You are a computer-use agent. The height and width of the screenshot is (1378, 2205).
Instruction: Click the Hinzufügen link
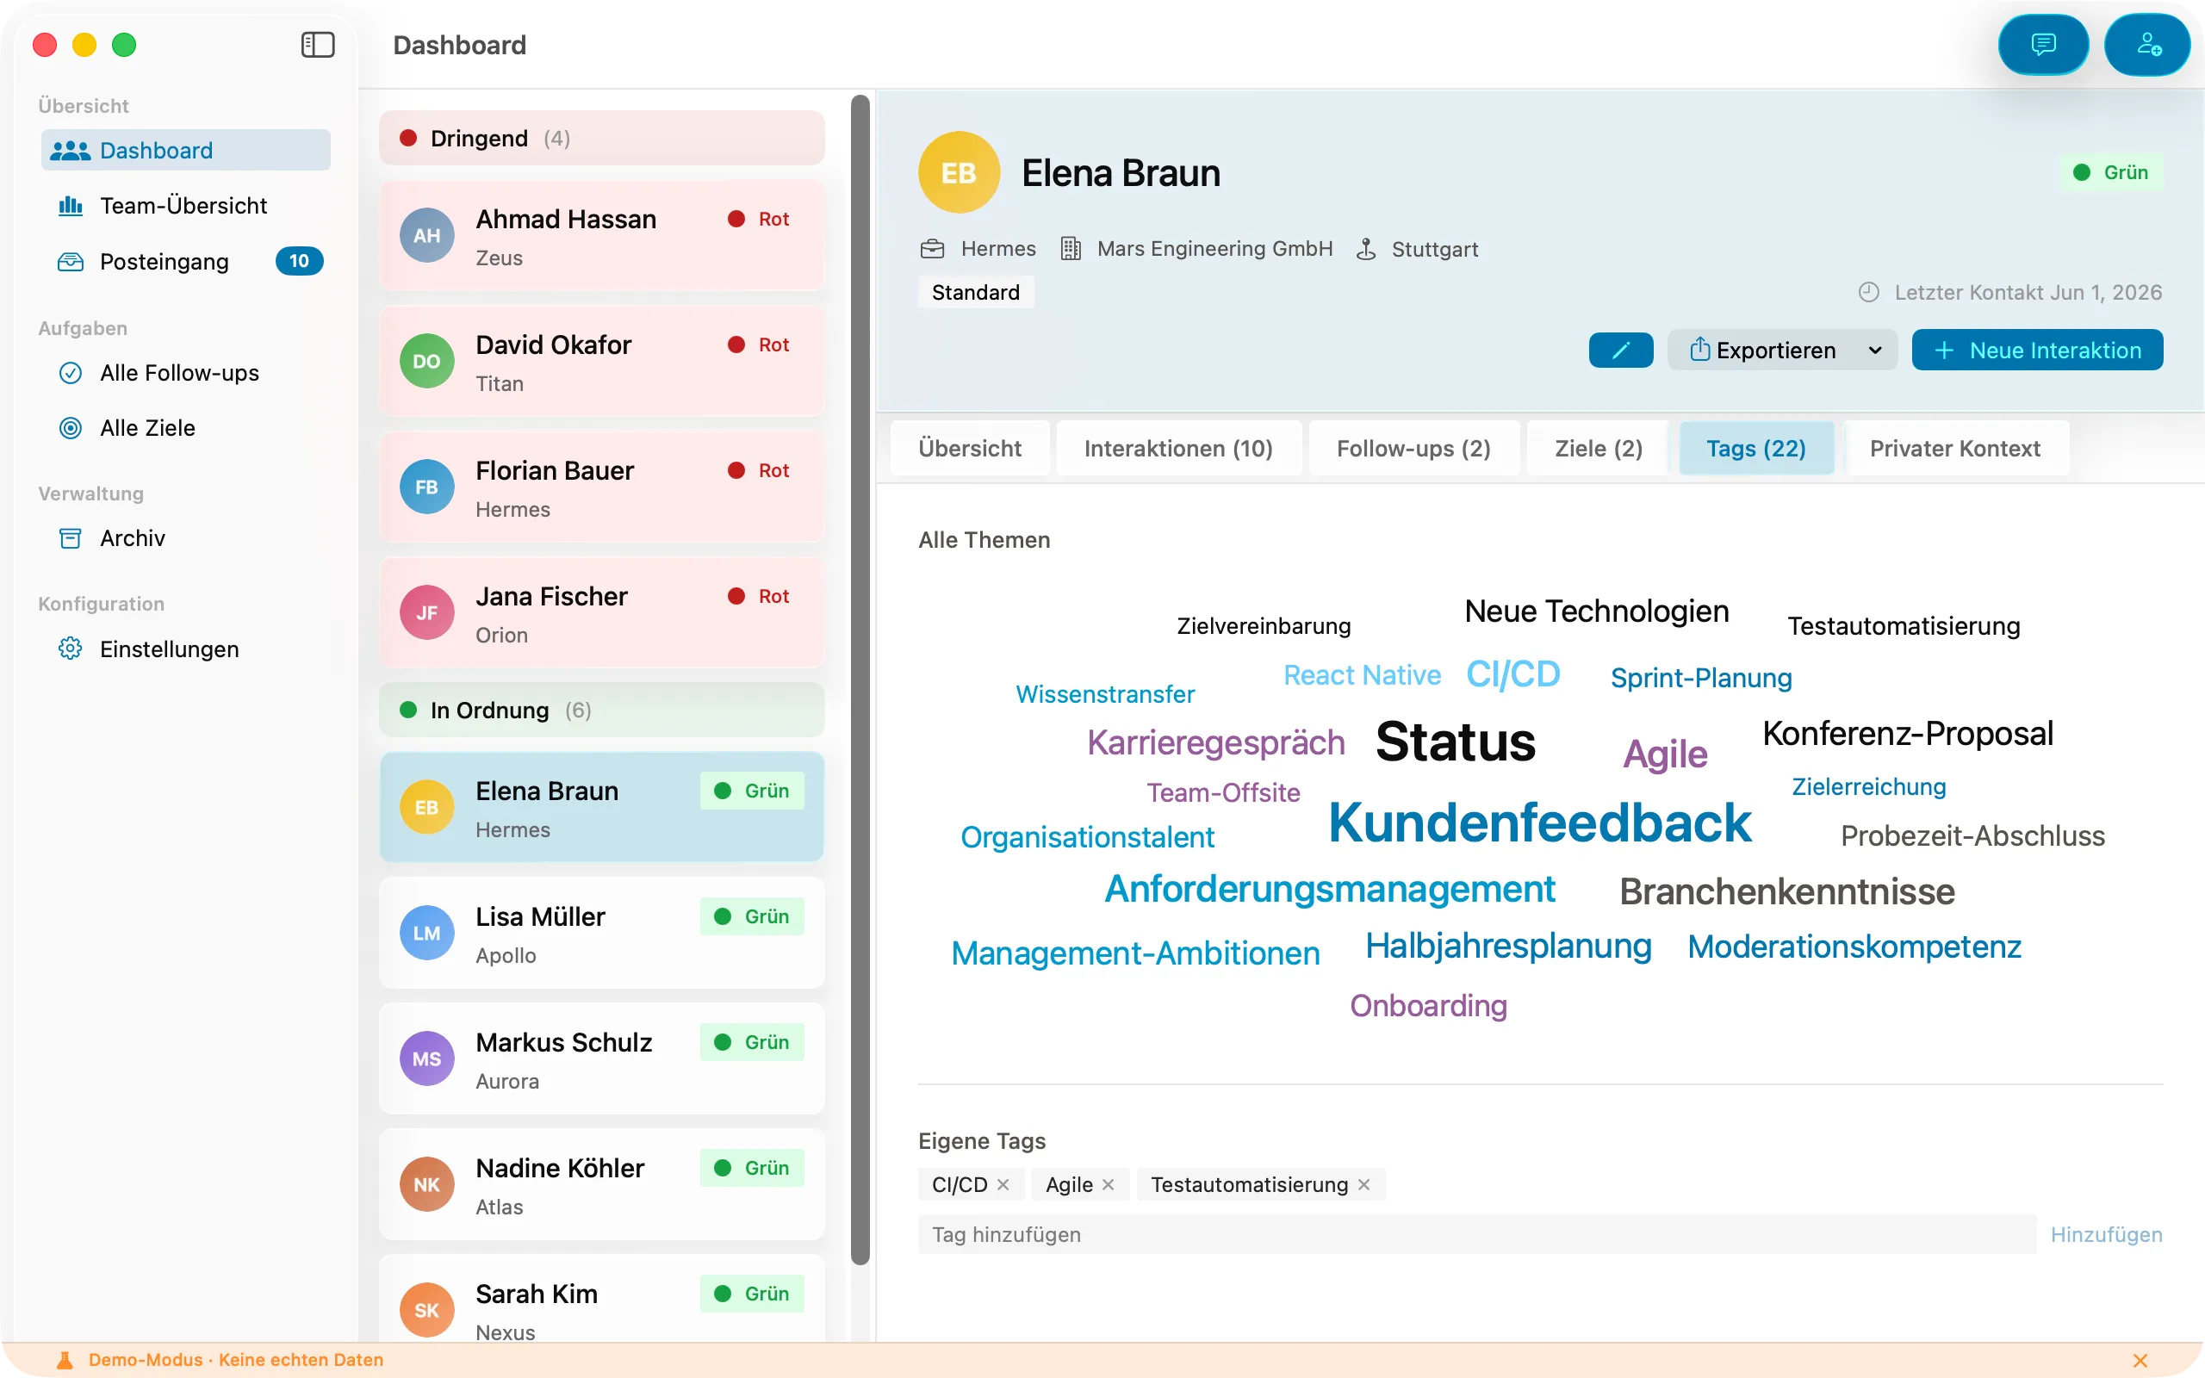[x=2106, y=1234]
